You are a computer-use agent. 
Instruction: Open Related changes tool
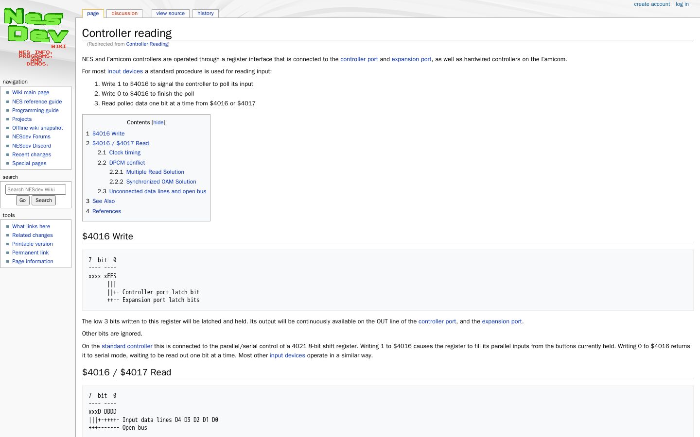33,235
